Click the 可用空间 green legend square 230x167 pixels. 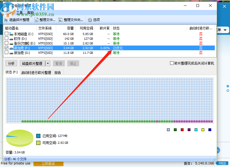[x=38, y=143]
